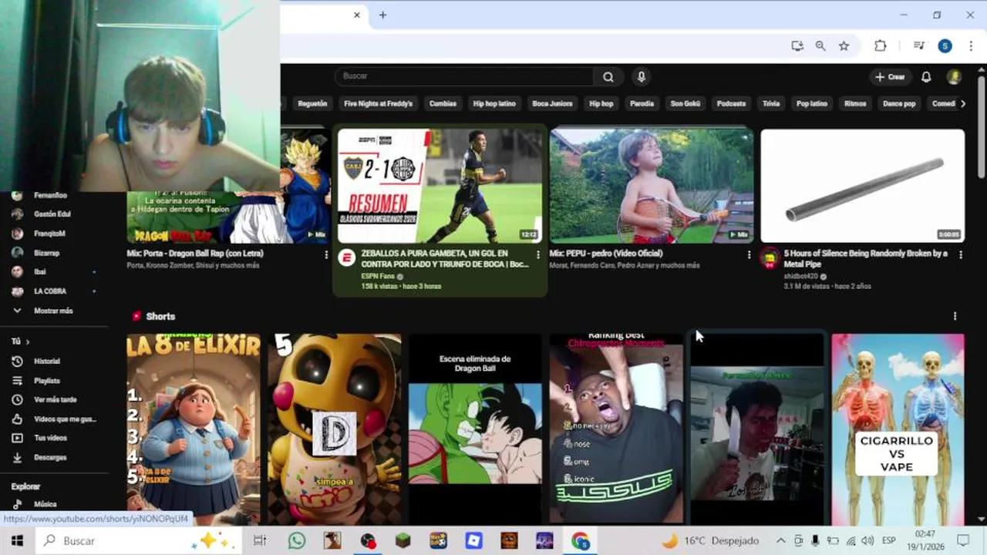Expand subscriptions with Mostrar más
This screenshot has width=987, height=555.
[54, 311]
